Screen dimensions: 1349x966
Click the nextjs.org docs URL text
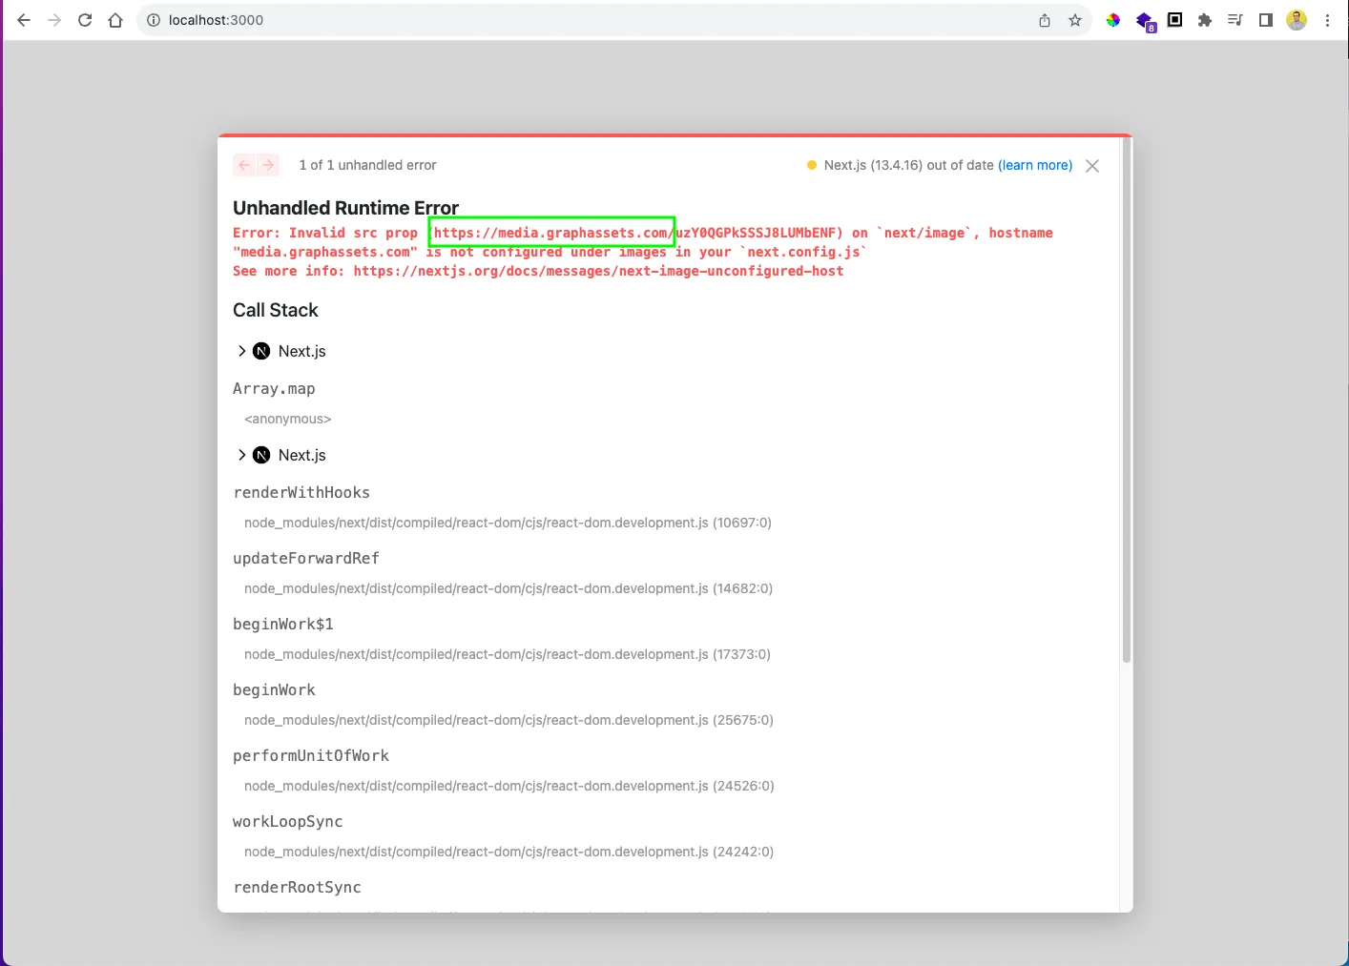(598, 271)
